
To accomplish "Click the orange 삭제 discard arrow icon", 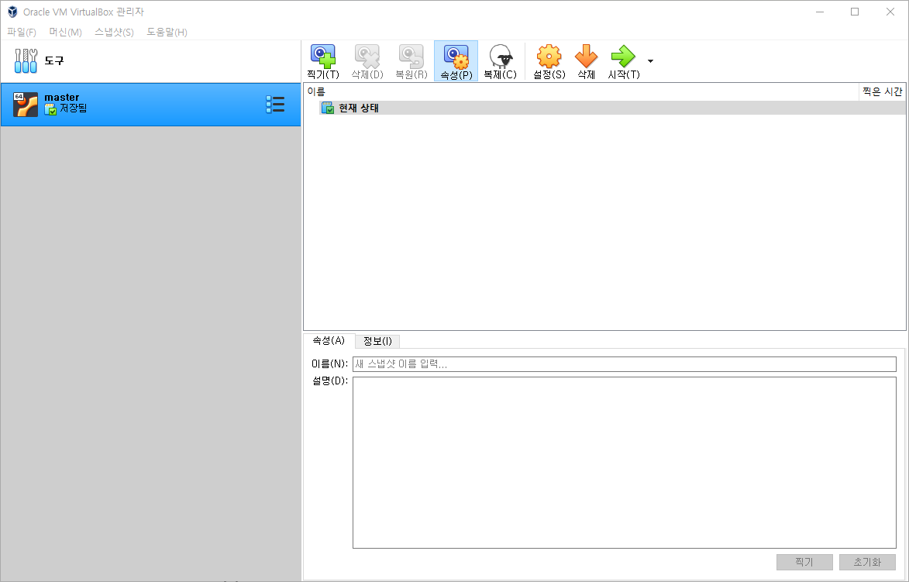I will (586, 57).
